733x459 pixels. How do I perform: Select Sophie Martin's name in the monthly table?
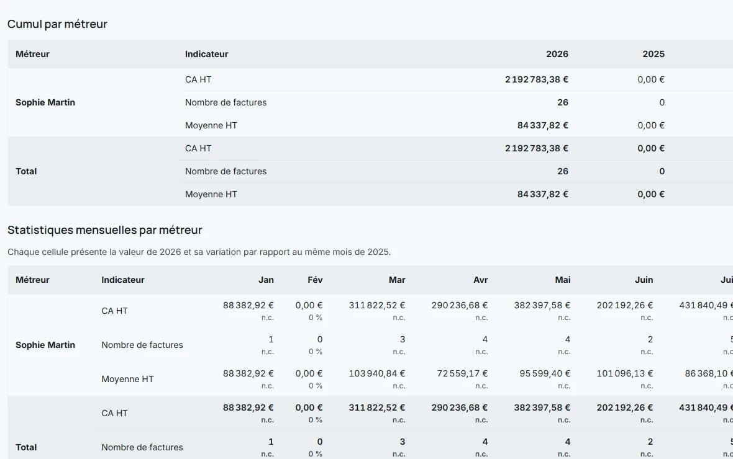pyautogui.click(x=45, y=345)
